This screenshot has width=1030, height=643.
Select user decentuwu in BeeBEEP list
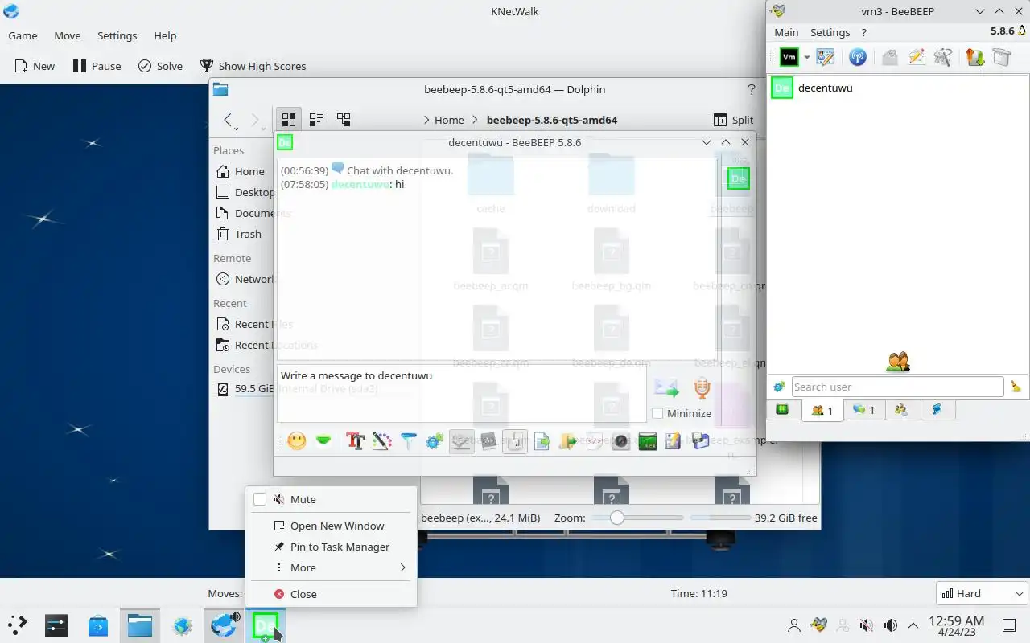pyautogui.click(x=897, y=88)
